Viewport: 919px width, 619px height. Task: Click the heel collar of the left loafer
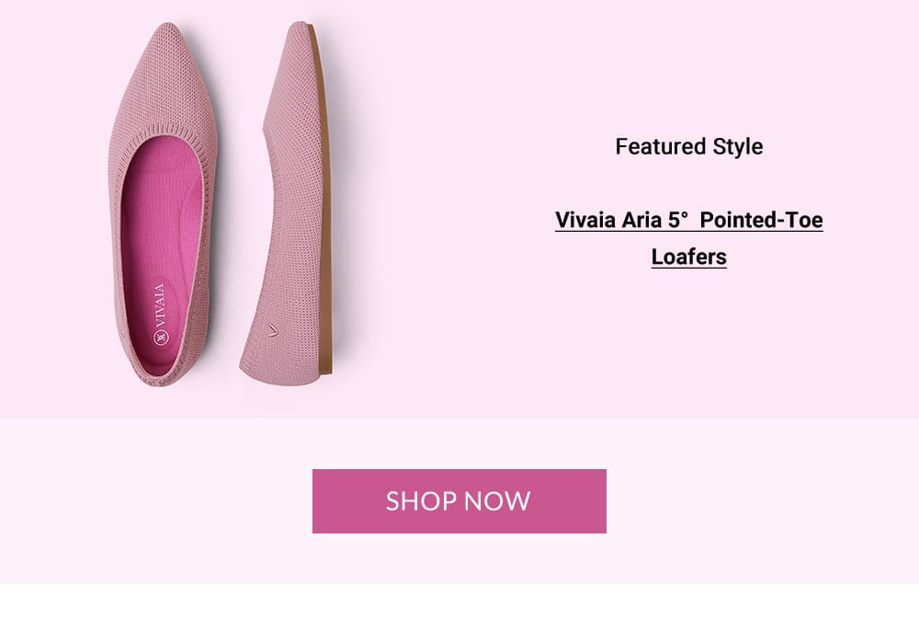[161, 368]
